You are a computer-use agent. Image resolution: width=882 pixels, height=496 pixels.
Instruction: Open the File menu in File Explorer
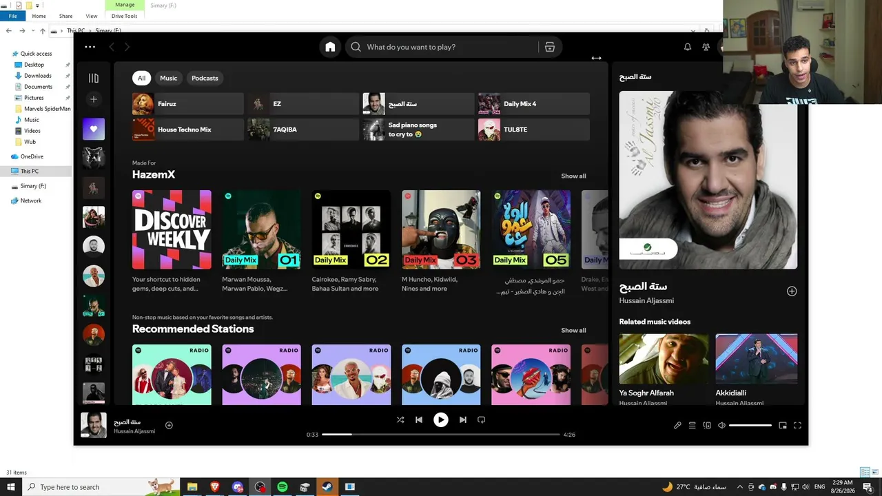pos(12,16)
